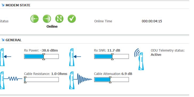
Task: Click the Rx Power level bar
Action: pos(41,57)
